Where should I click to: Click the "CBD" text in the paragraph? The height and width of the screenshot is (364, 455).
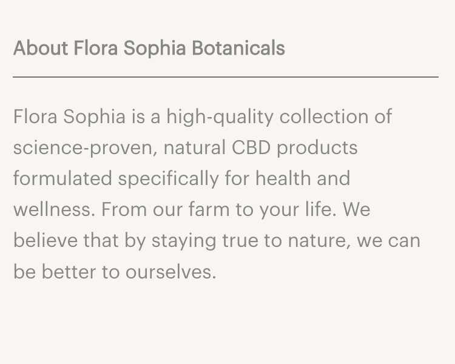(x=251, y=147)
